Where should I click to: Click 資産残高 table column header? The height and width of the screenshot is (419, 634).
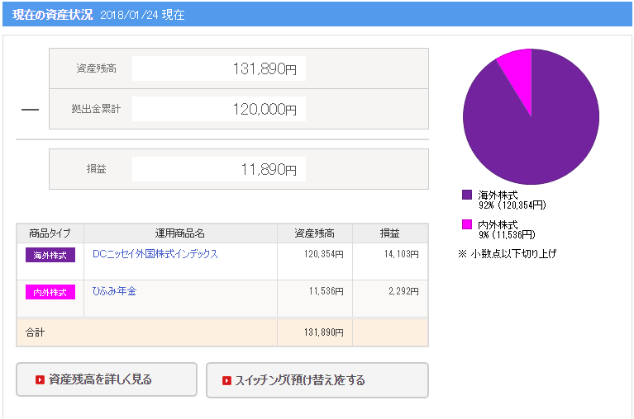click(x=315, y=233)
